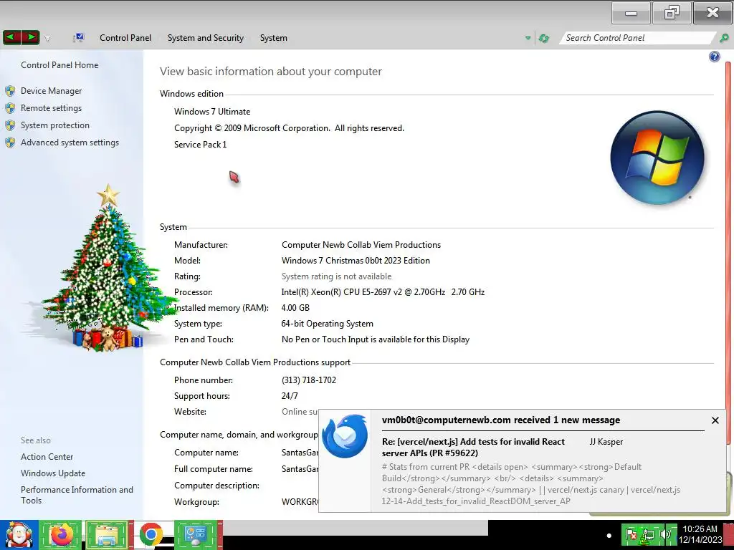734x550 pixels.
Task: Focus the Search Control Panel box
Action: 637,38
